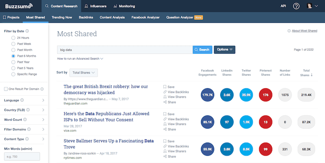Select the Past Week date filter
The width and height of the screenshot is (325, 163).
(13, 43)
